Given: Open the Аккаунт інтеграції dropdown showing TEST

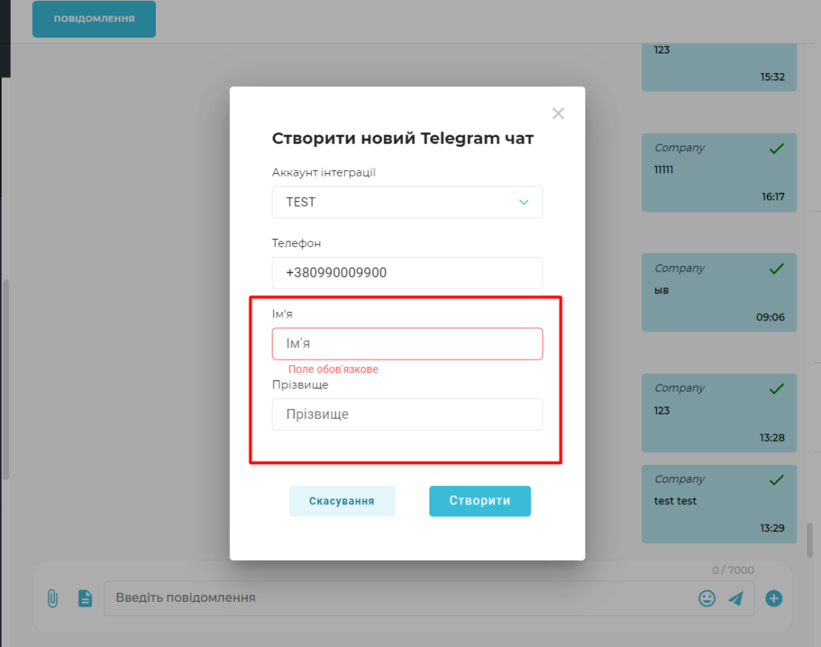Looking at the screenshot, I should point(407,202).
